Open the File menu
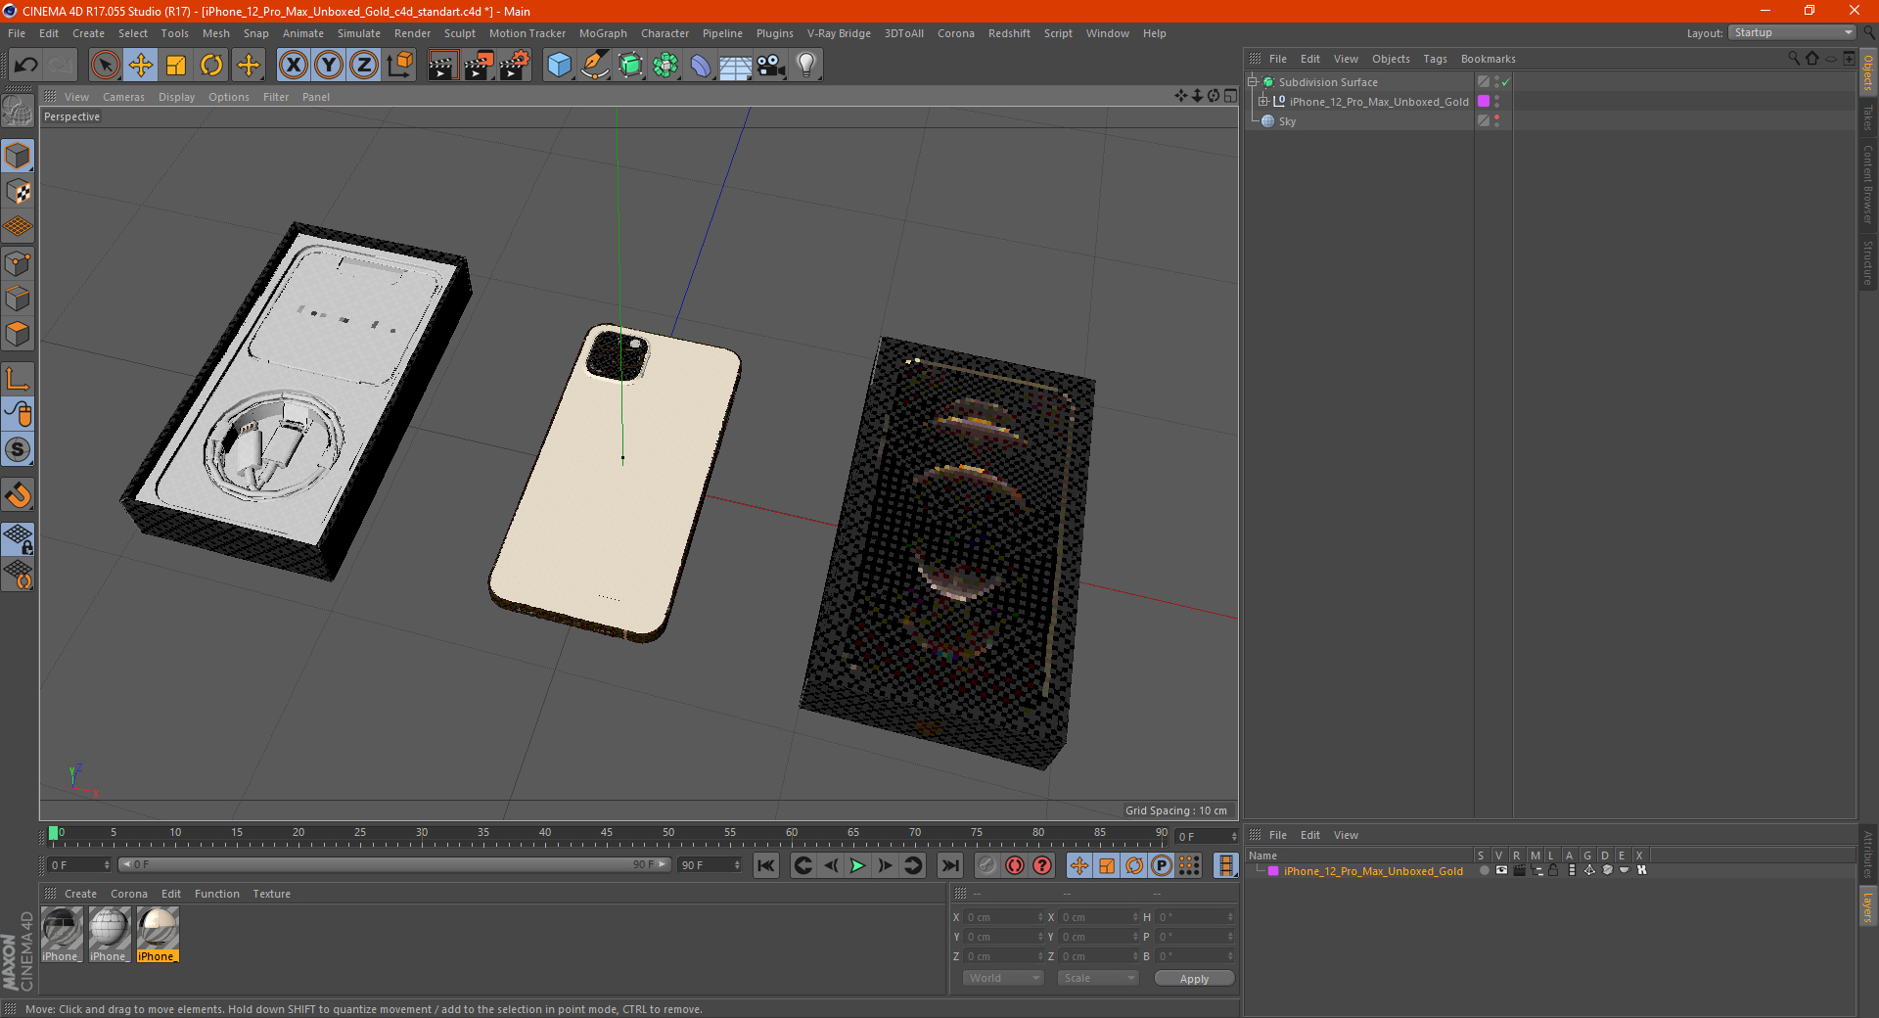This screenshot has width=1879, height=1018. coord(17,33)
